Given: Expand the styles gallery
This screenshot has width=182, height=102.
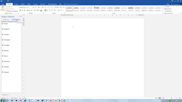Looking at the screenshot, I should (162, 11).
